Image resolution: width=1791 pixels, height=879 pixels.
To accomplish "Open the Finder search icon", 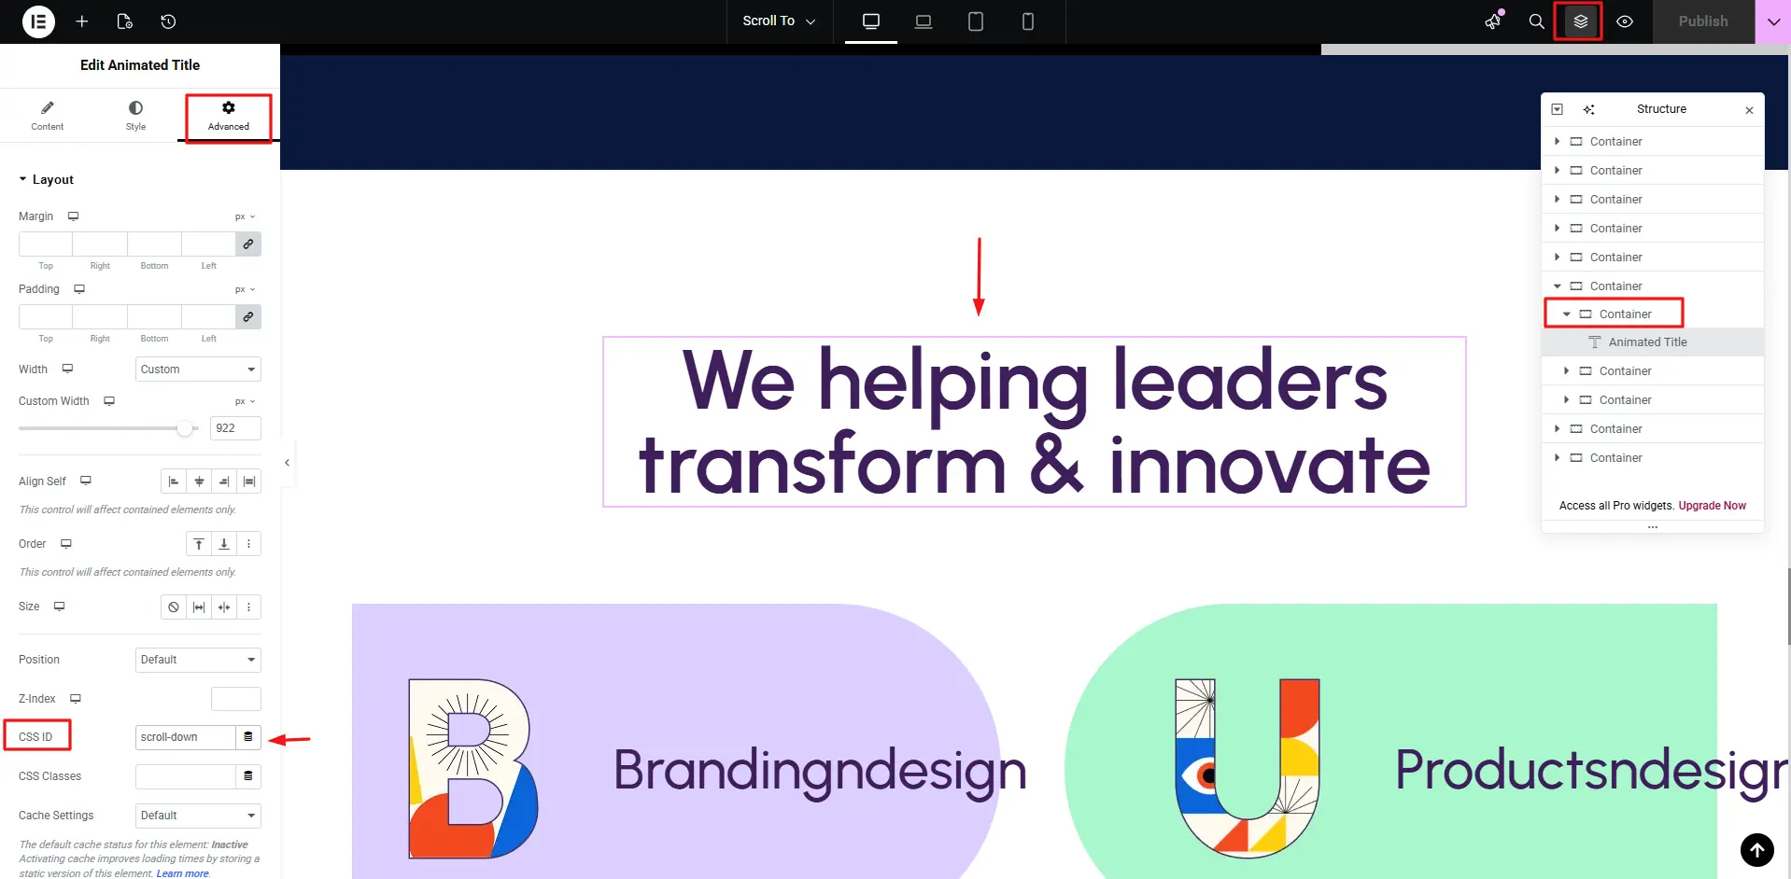I will (1536, 21).
